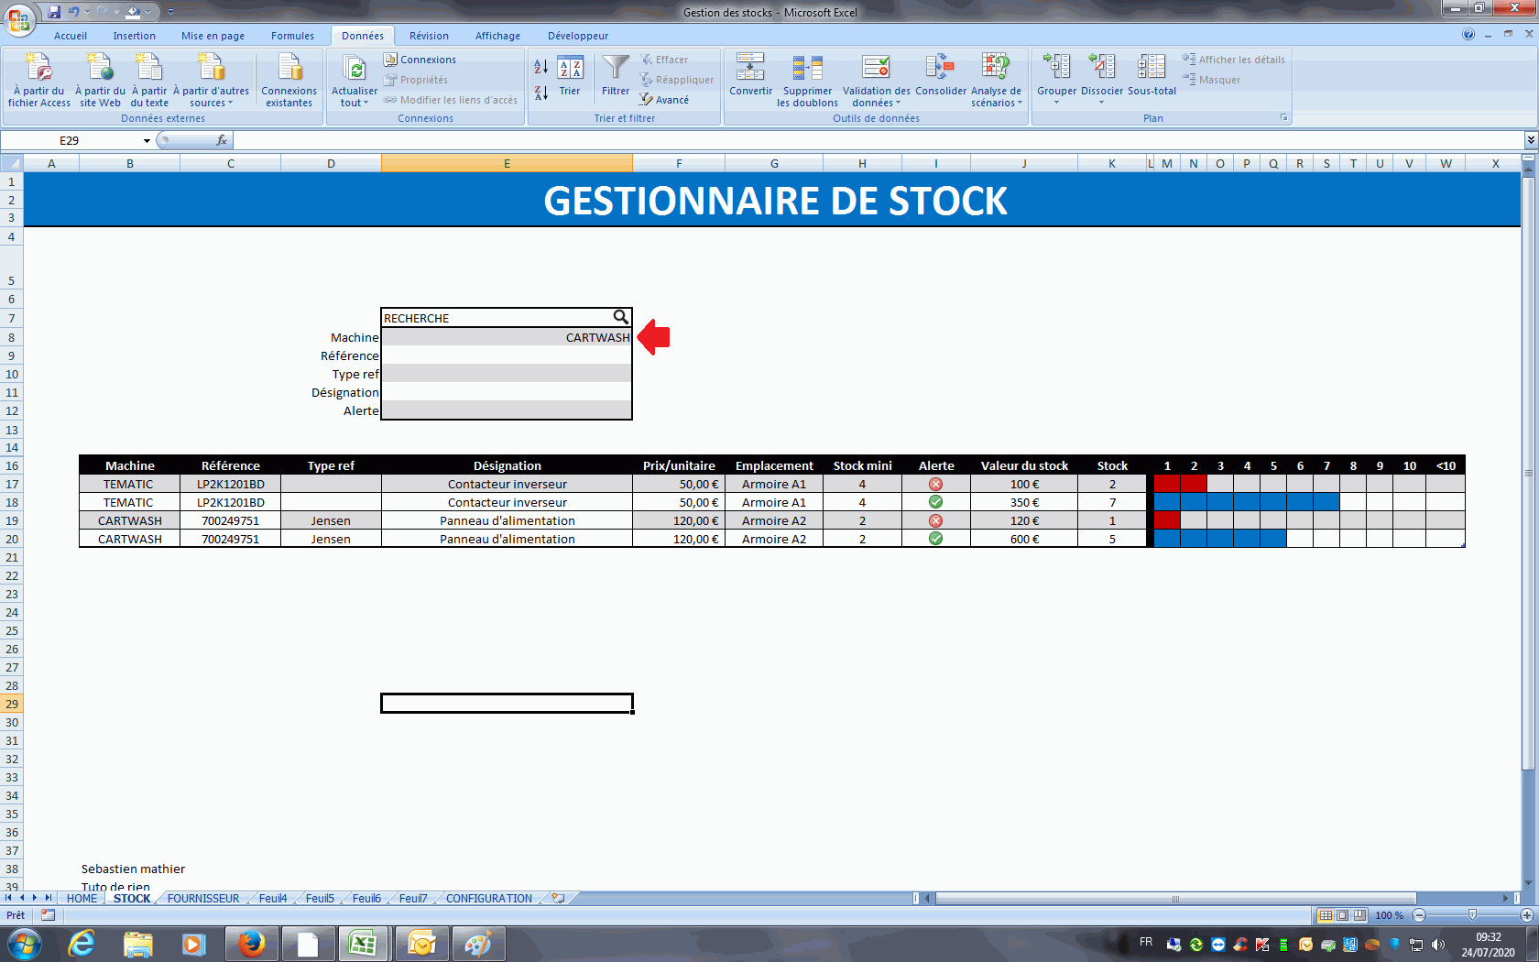
Task: Expand À partir d'autres sources menu
Action: [x=212, y=81]
